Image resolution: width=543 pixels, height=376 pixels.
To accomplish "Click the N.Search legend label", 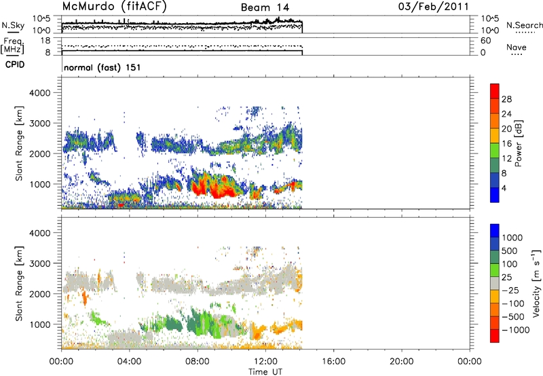I will [x=524, y=25].
